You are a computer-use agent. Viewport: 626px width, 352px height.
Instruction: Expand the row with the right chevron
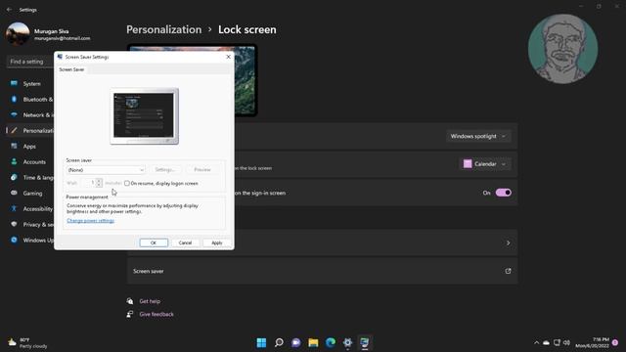pyautogui.click(x=508, y=242)
